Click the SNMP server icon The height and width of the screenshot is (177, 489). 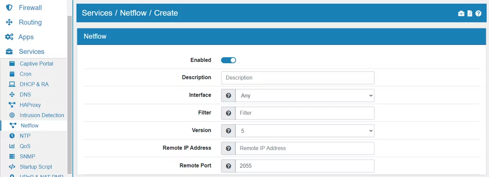click(x=12, y=156)
